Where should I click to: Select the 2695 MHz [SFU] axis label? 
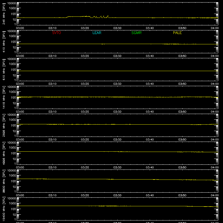[x=4, y=125]
